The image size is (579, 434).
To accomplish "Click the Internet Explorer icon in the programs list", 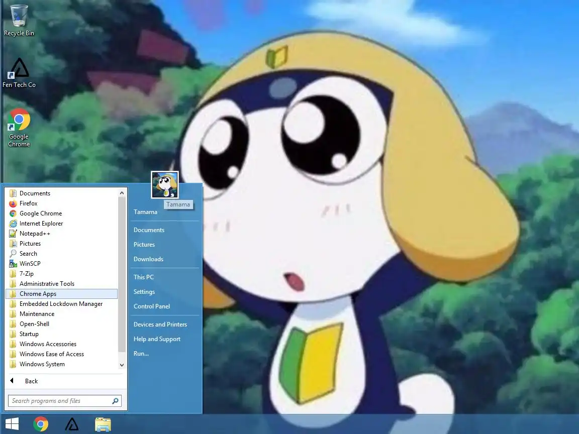I will tap(13, 223).
